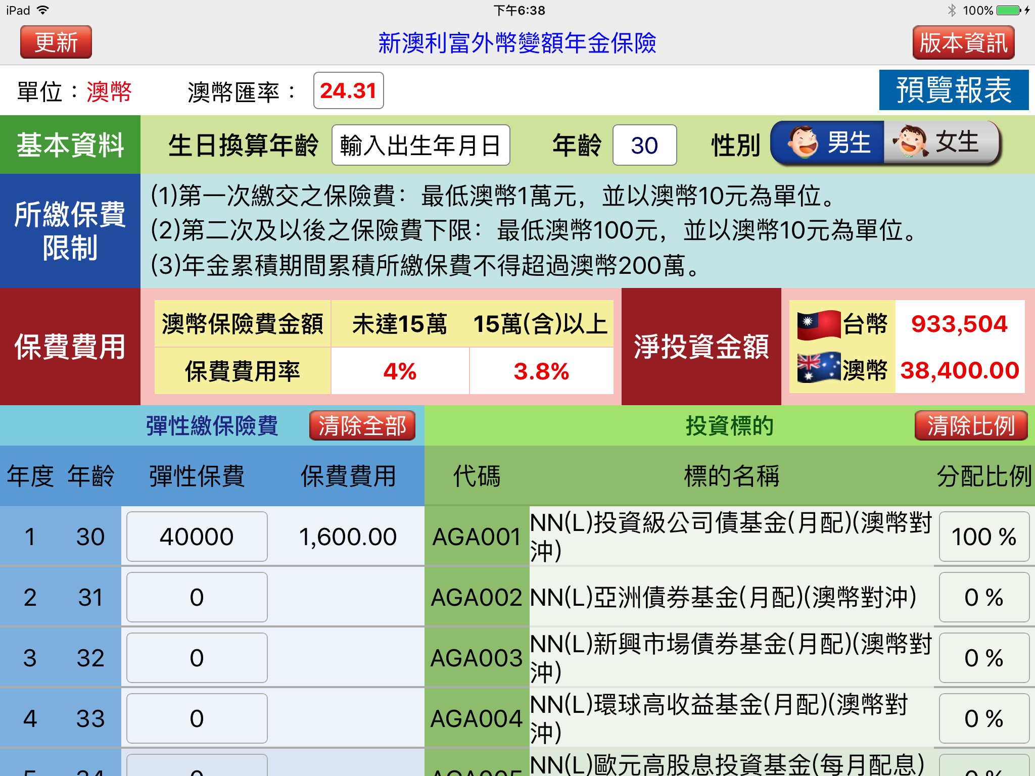Tap the 標的名稱 column header
This screenshot has height=776, width=1035.
pyautogui.click(x=731, y=476)
